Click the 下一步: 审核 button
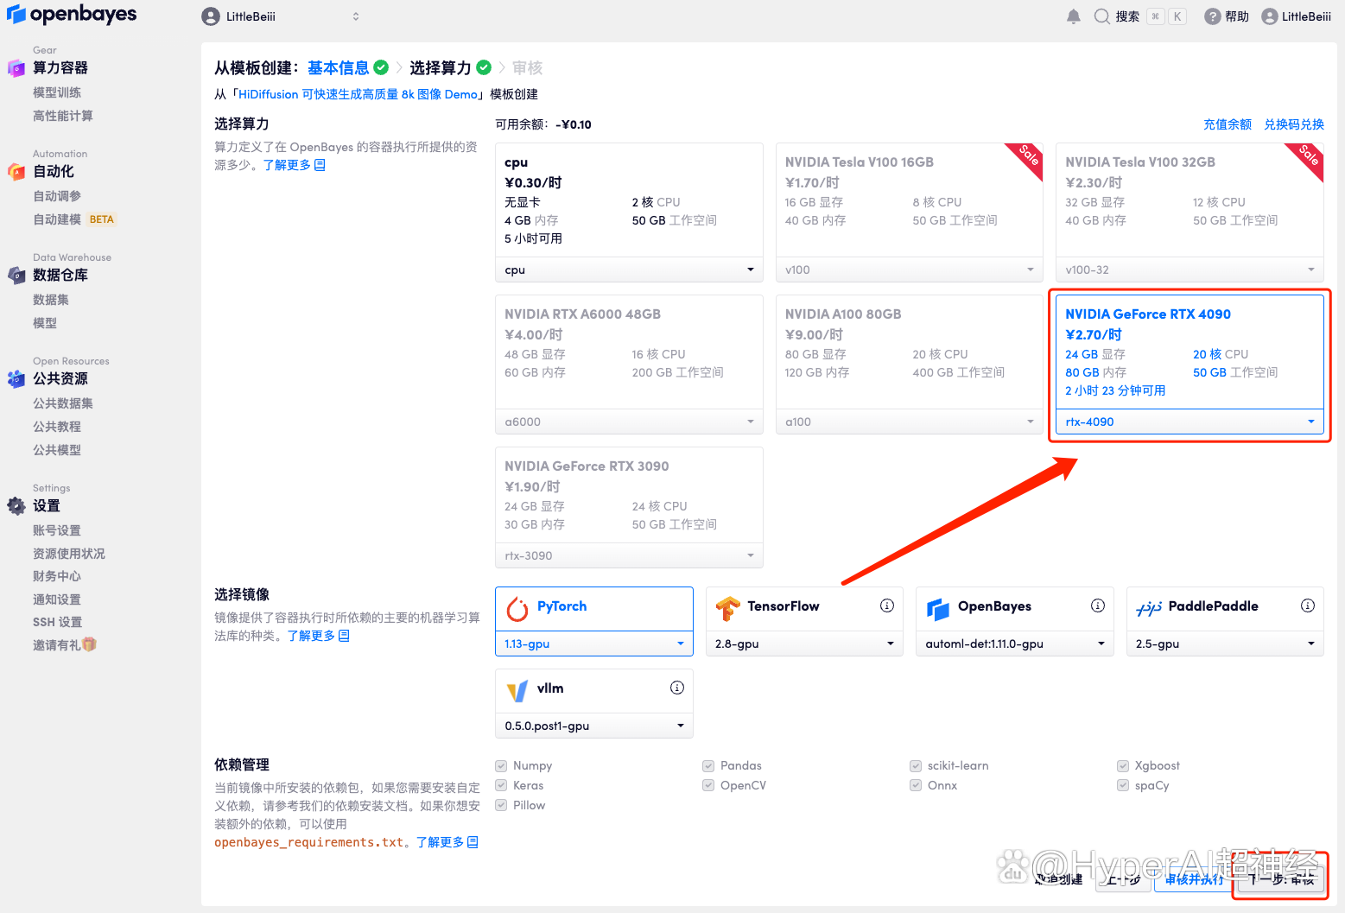This screenshot has width=1345, height=913. click(1281, 878)
